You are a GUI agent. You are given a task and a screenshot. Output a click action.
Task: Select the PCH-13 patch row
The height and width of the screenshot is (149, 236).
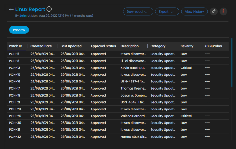(x=15, y=68)
